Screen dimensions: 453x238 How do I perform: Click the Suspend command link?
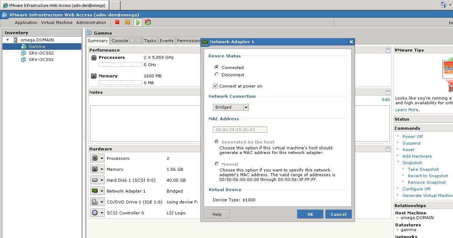tap(411, 143)
